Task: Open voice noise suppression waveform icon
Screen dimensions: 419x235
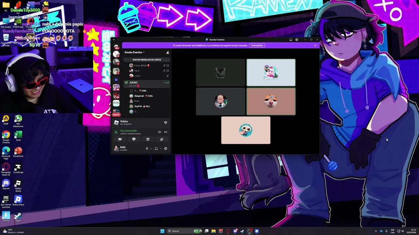Action: [x=160, y=132]
